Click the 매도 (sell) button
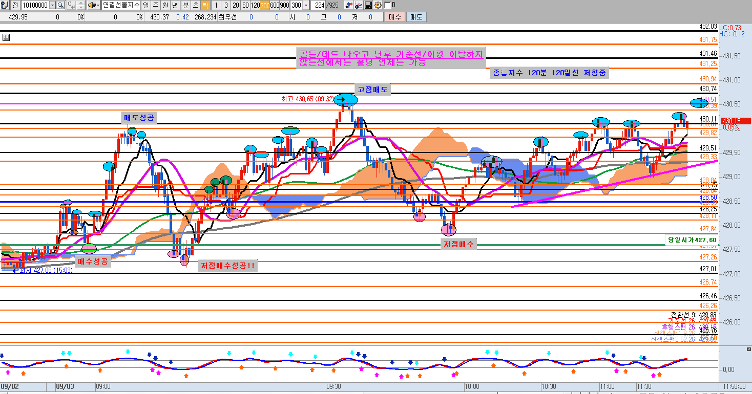 415,17
